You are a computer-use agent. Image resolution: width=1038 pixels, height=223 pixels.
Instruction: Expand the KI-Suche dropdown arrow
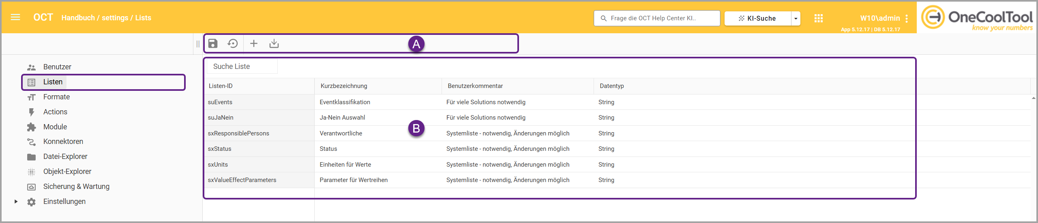[x=796, y=18]
